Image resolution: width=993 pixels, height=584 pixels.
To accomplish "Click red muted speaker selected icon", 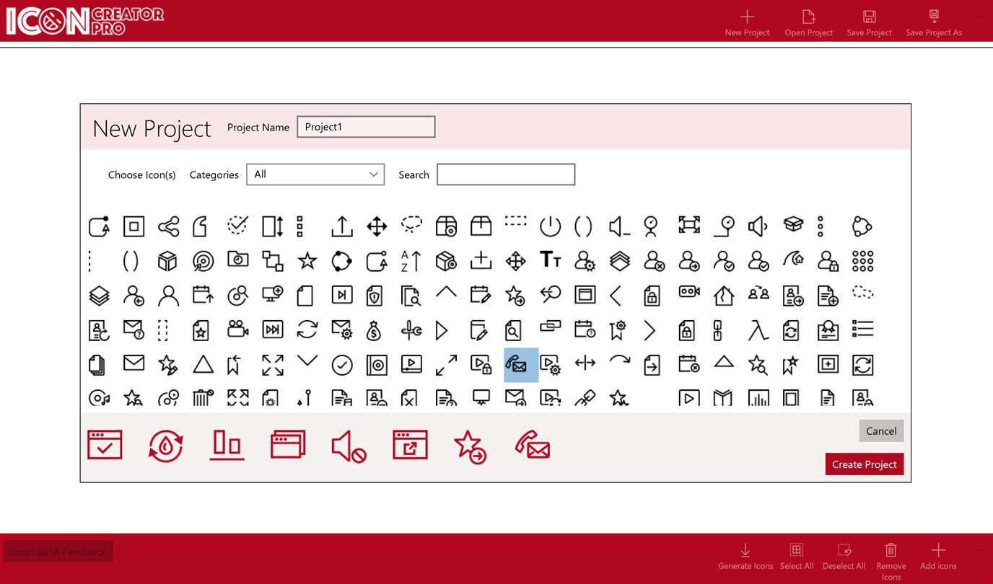I will (349, 446).
